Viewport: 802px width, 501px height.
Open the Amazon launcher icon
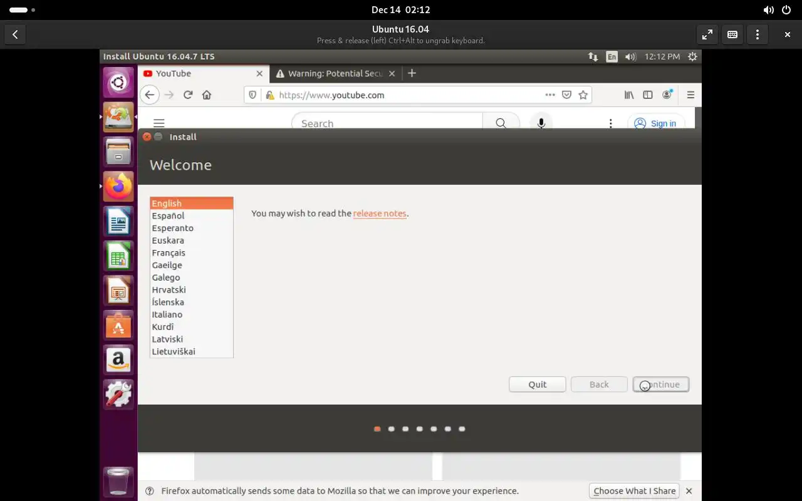point(118,360)
